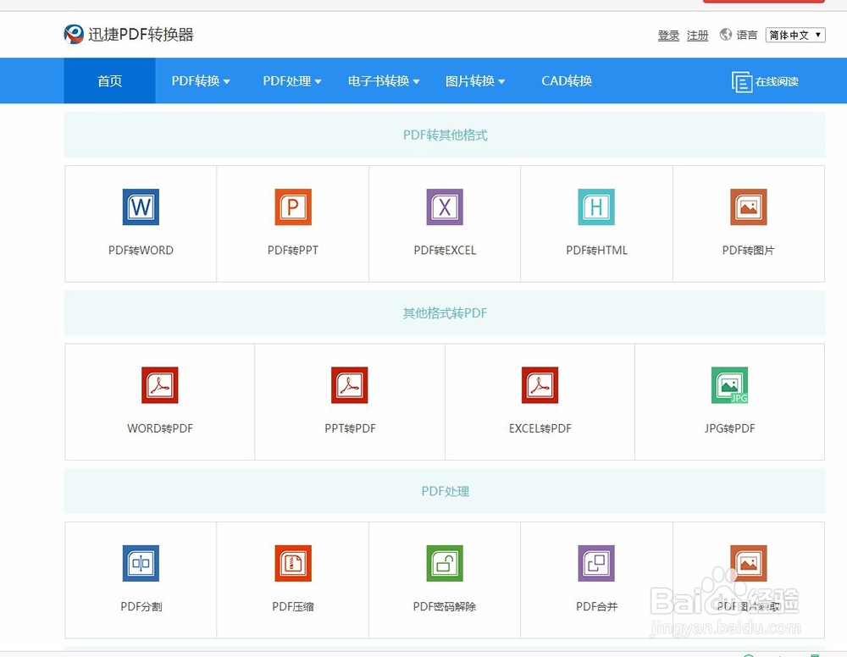The image size is (847, 657).
Task: Click the 在线阅读 link text
Action: pos(777,81)
